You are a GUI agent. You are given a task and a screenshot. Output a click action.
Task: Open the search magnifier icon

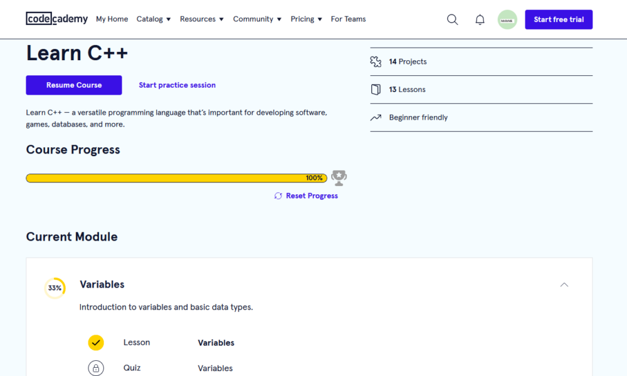click(452, 19)
